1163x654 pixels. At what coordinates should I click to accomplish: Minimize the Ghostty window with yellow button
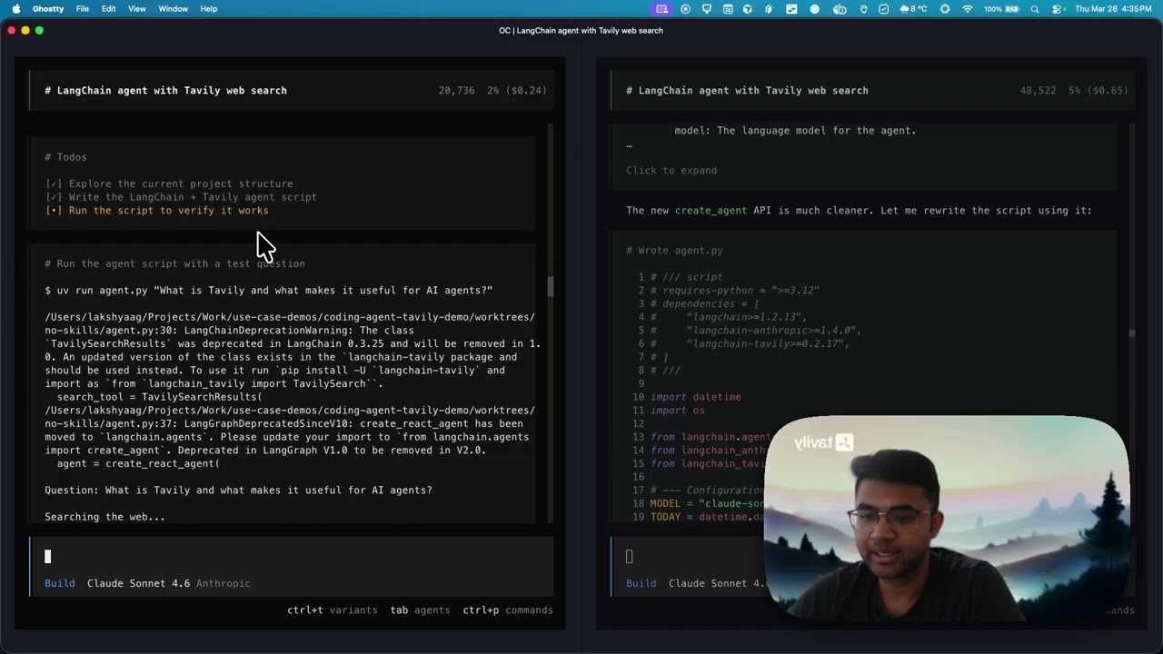(x=25, y=30)
